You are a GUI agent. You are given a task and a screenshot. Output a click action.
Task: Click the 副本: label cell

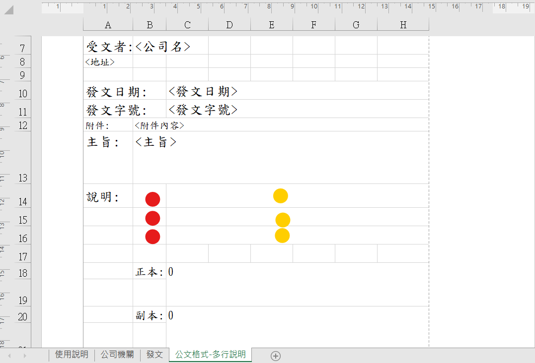[x=150, y=314]
